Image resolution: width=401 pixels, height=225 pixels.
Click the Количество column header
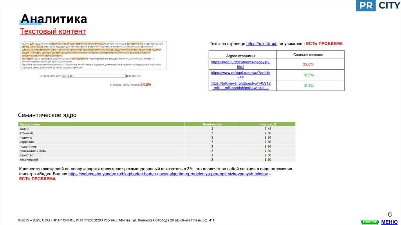click(212, 124)
